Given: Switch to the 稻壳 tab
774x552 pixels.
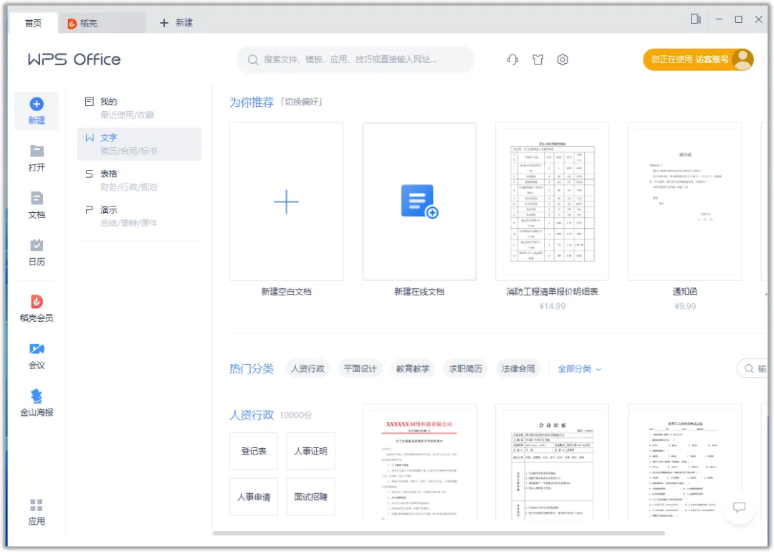Looking at the screenshot, I should click(x=102, y=23).
